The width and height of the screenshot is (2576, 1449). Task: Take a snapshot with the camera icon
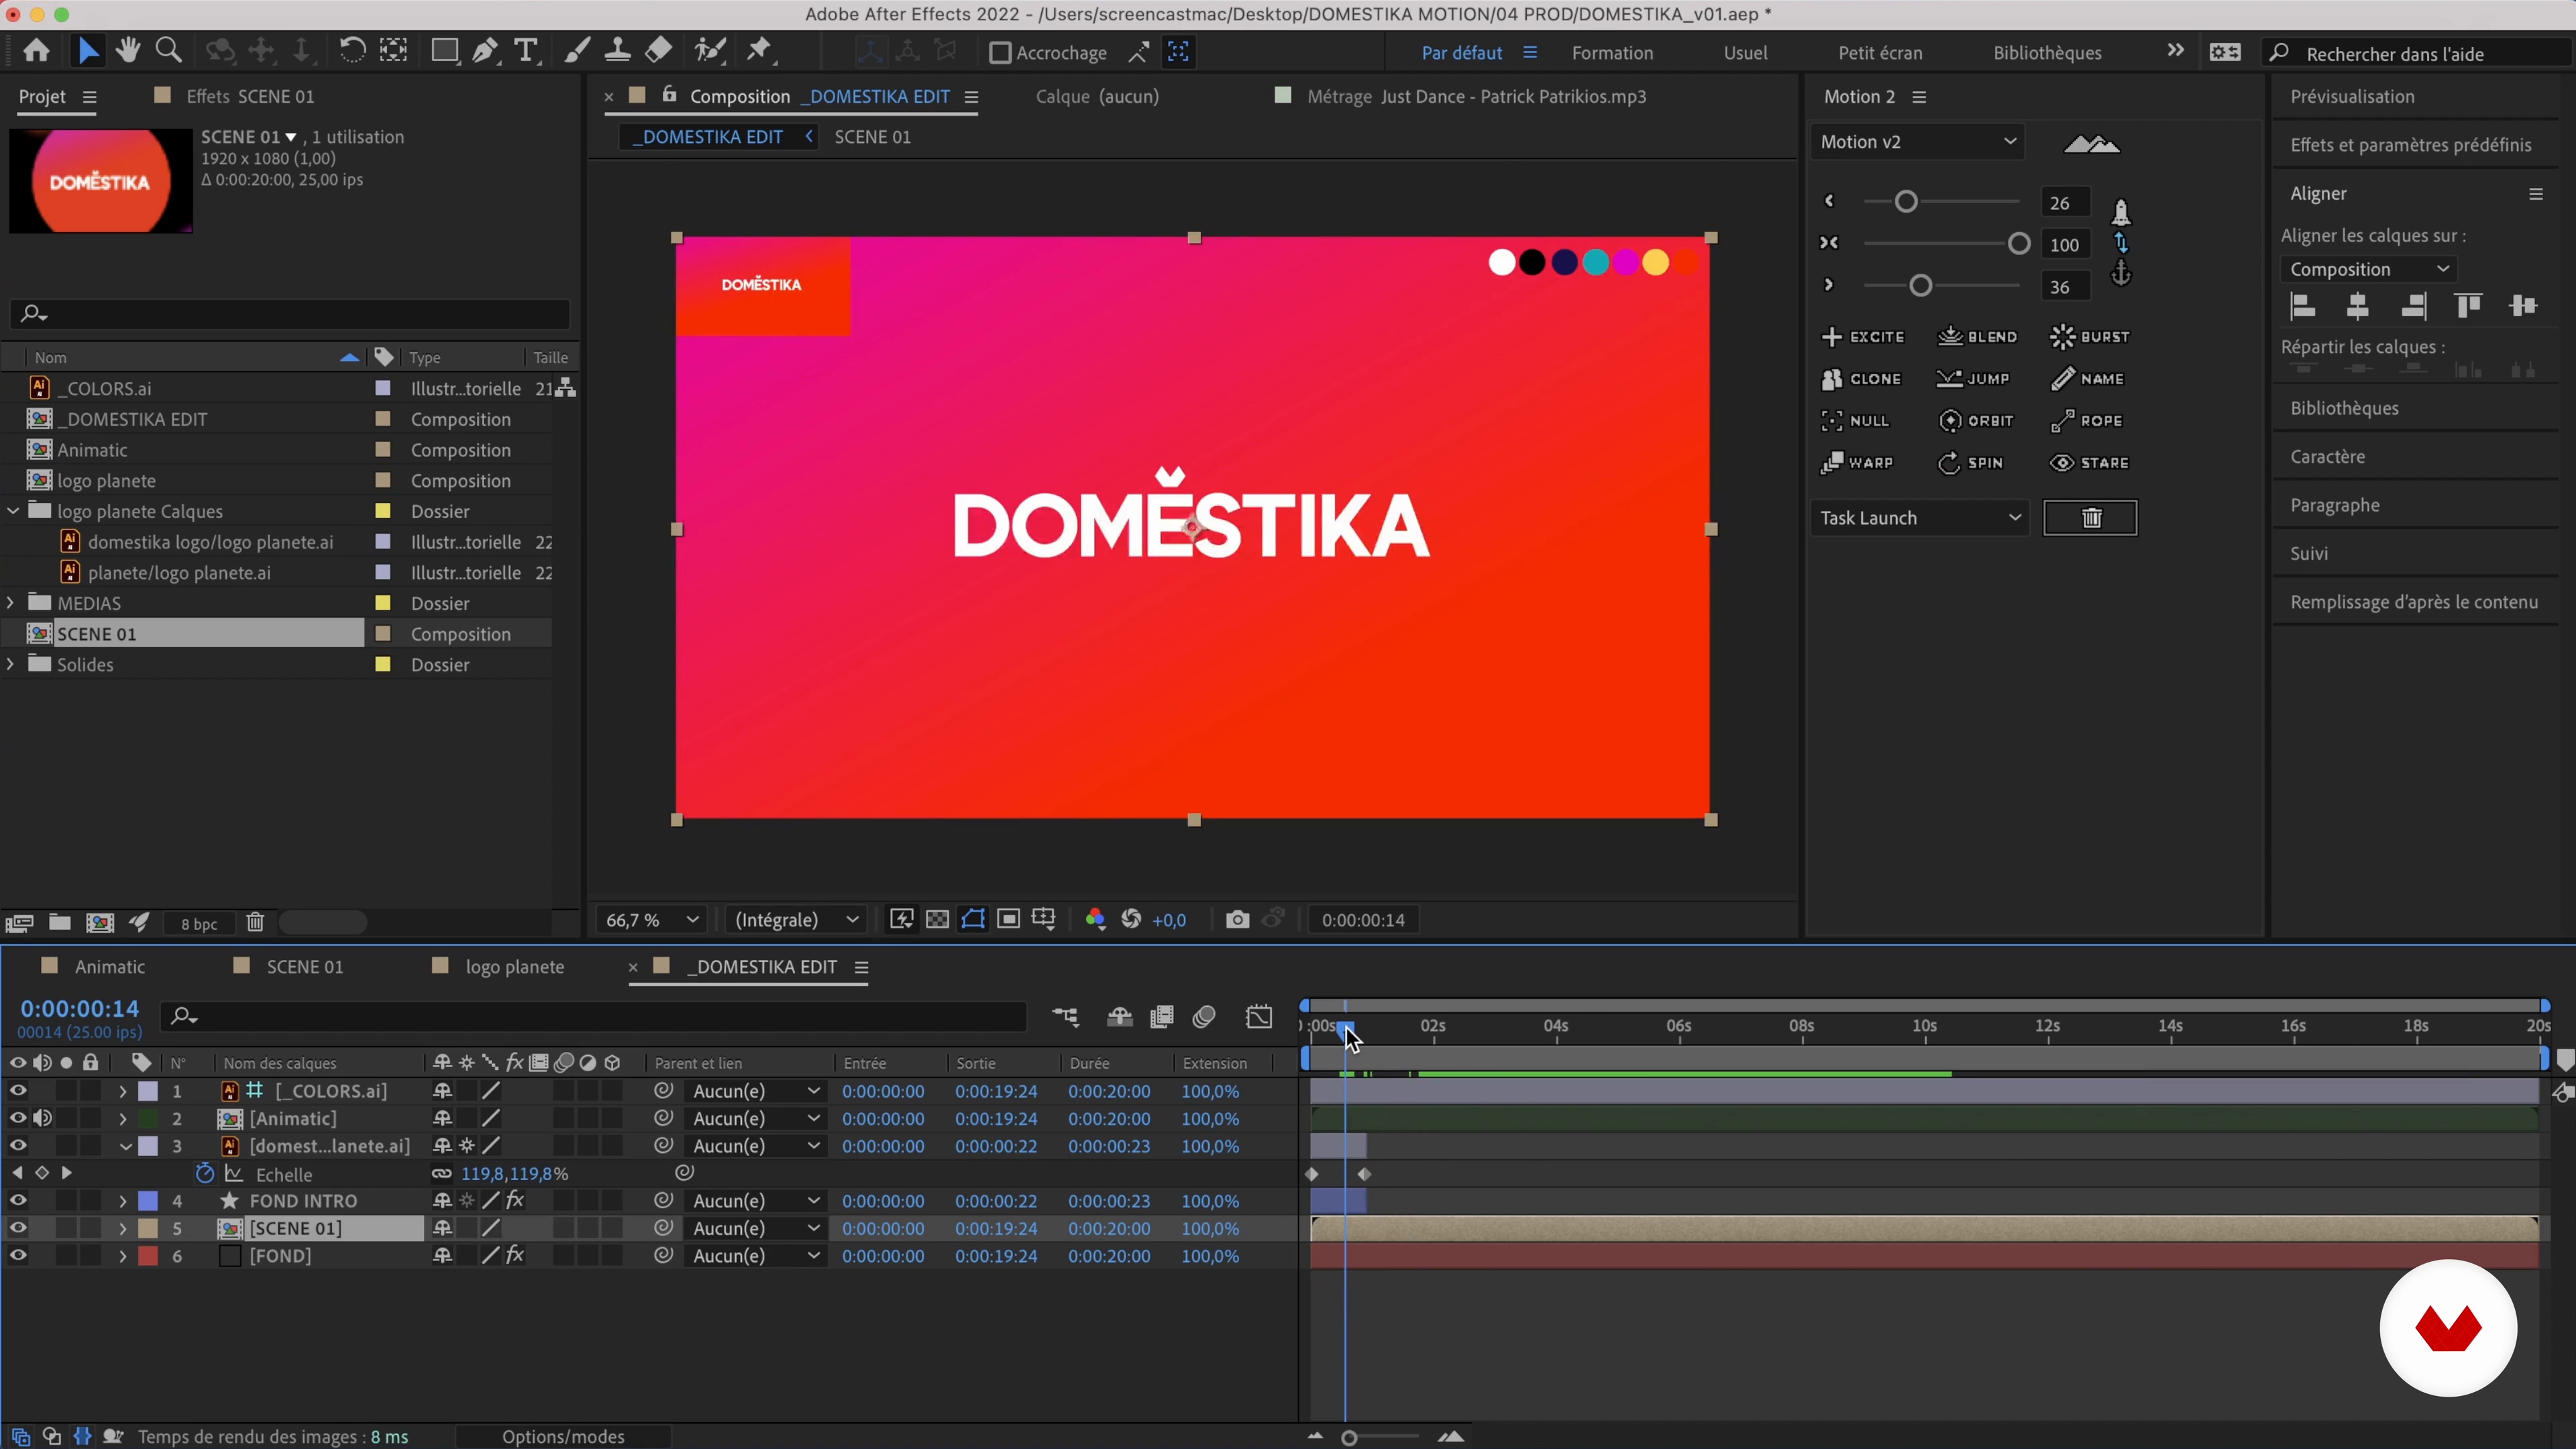pos(1237,920)
